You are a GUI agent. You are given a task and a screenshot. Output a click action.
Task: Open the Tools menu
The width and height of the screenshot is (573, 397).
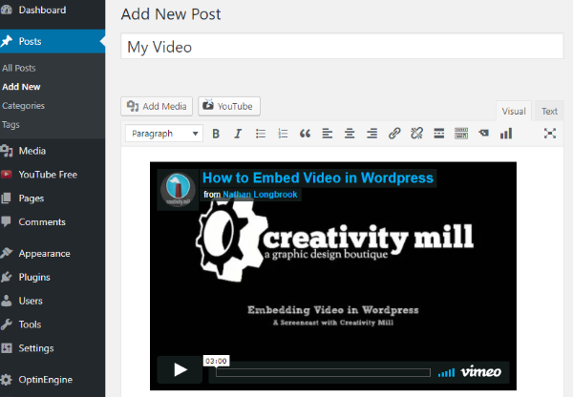pyautogui.click(x=53, y=324)
